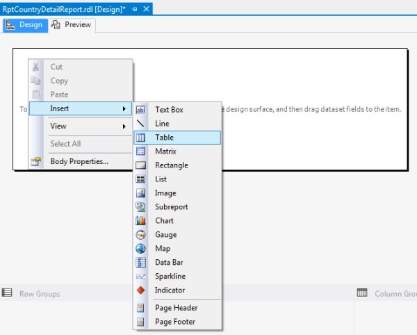Insert a Map

[x=177, y=248]
